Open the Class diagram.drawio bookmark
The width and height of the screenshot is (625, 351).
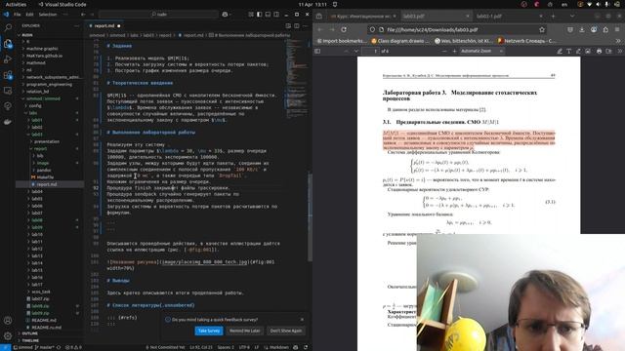click(399, 41)
